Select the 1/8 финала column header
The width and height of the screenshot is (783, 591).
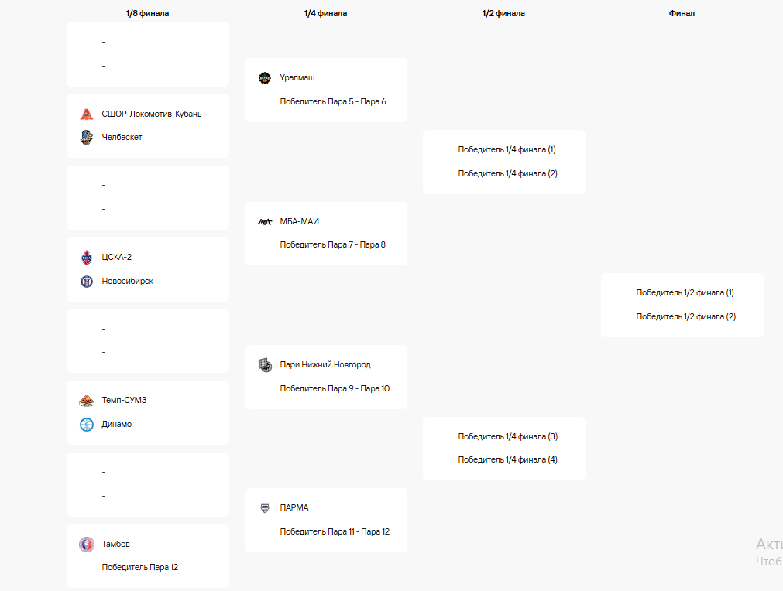point(147,13)
